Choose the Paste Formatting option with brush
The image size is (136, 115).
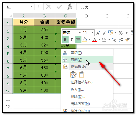point(73,74)
